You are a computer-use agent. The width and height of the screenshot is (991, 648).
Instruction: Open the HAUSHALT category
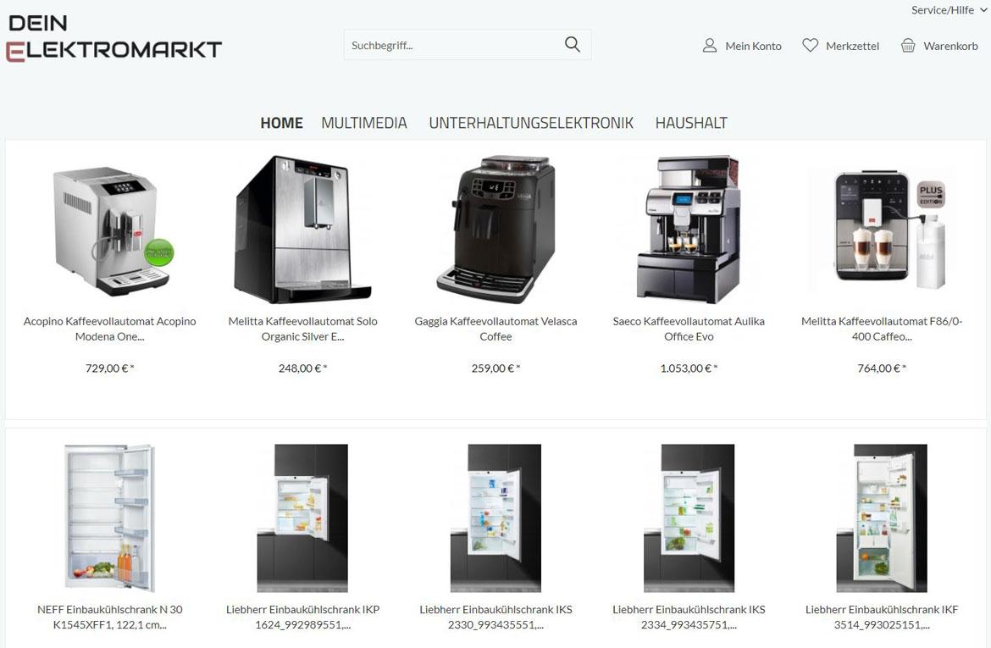coord(691,123)
